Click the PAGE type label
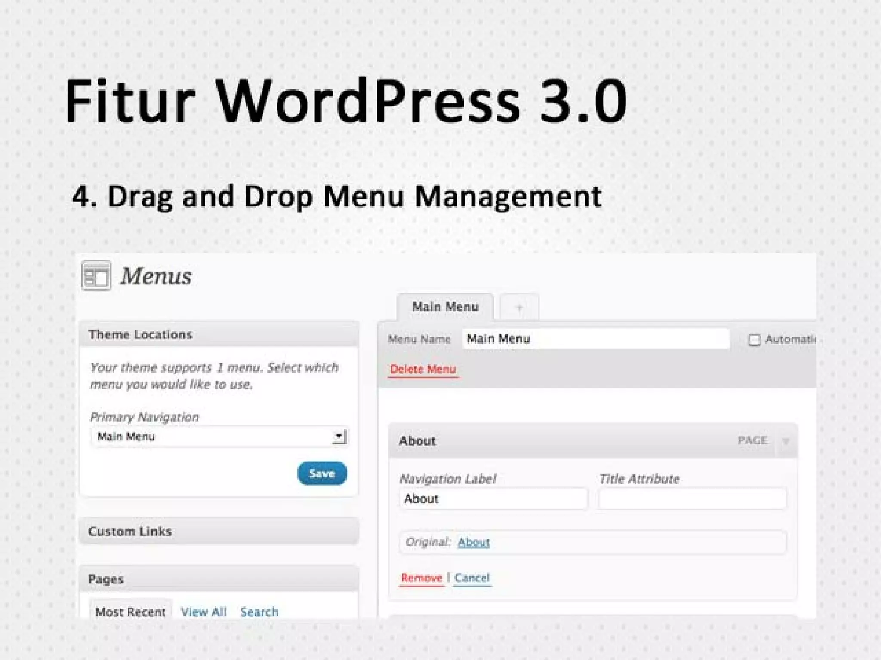This screenshot has height=660, width=881. tap(752, 440)
